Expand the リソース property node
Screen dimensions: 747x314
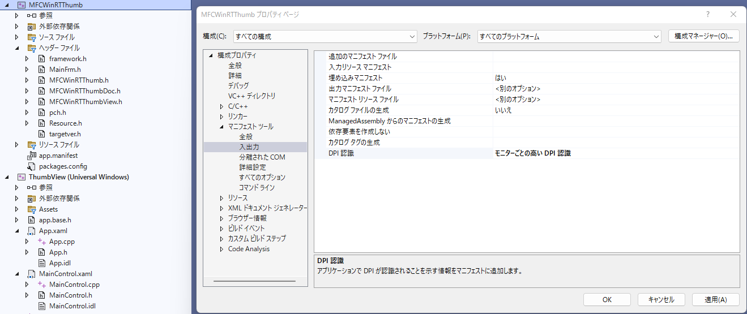click(221, 198)
